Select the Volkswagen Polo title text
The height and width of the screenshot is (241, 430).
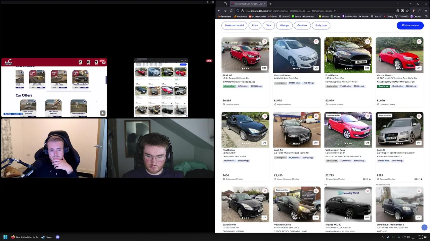[x=335, y=150]
